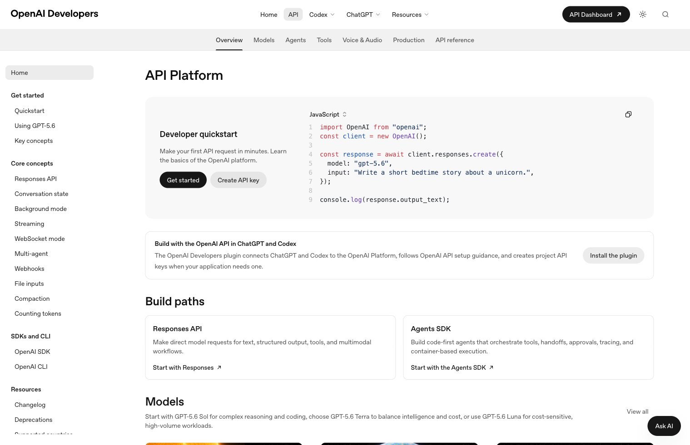690x445 pixels.
Task: Open the API reference tab
Action: [x=455, y=40]
